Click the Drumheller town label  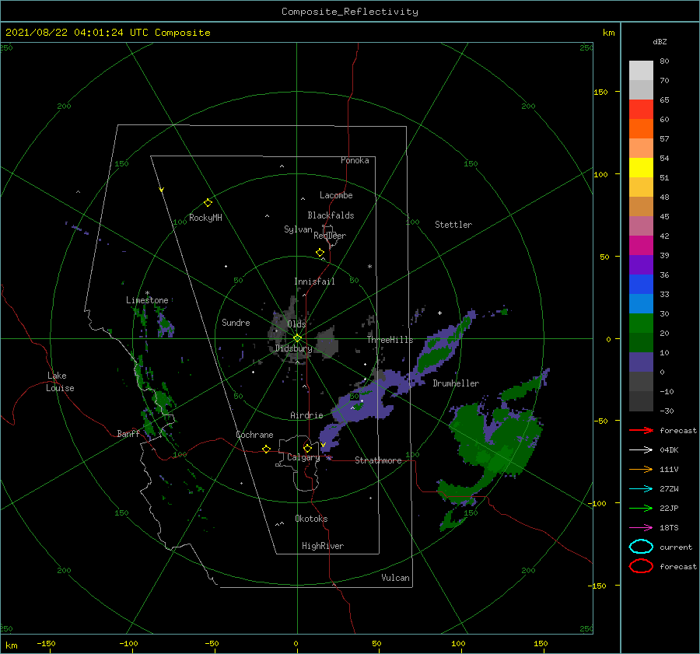(x=456, y=383)
